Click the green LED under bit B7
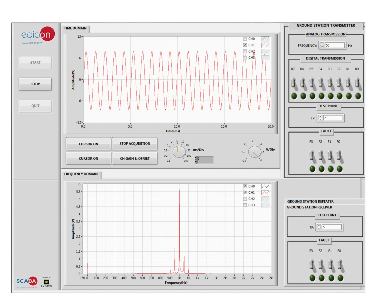This screenshot has width=377, height=305. coord(294,96)
